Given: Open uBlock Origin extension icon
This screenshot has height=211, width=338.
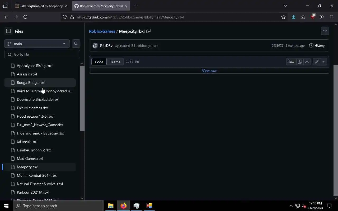Looking at the screenshot, I should tap(313, 17).
